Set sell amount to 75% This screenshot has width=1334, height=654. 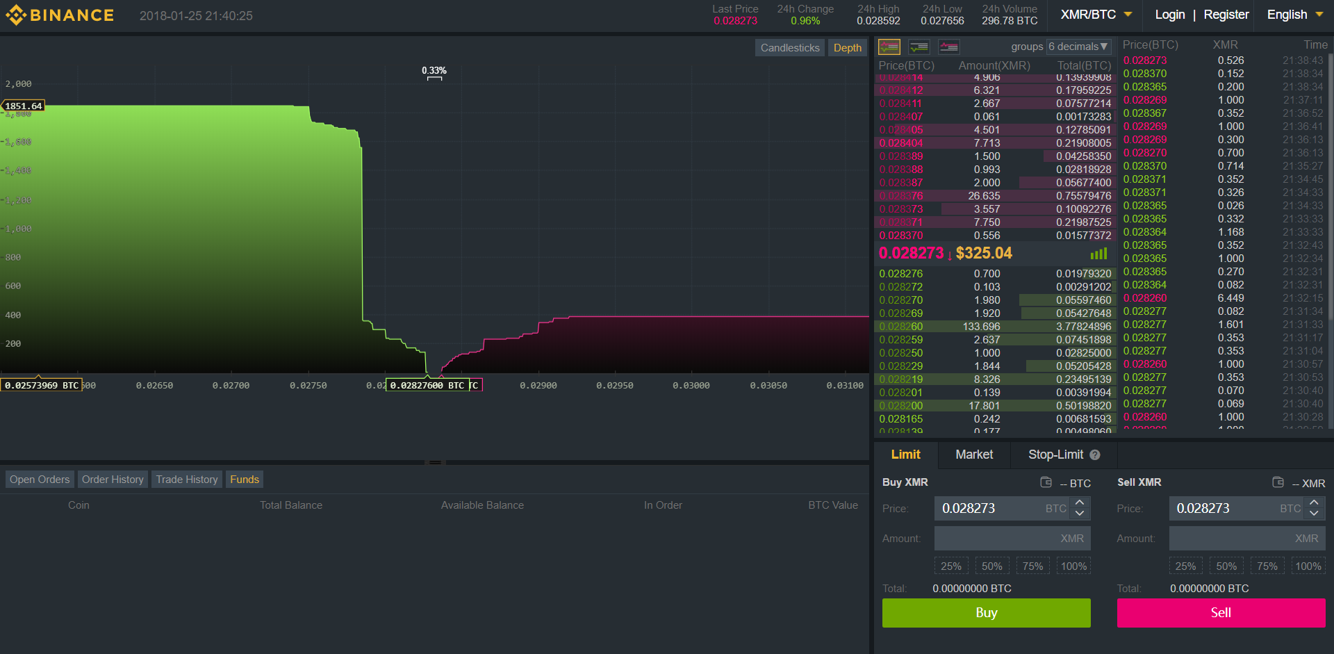[x=1267, y=566]
